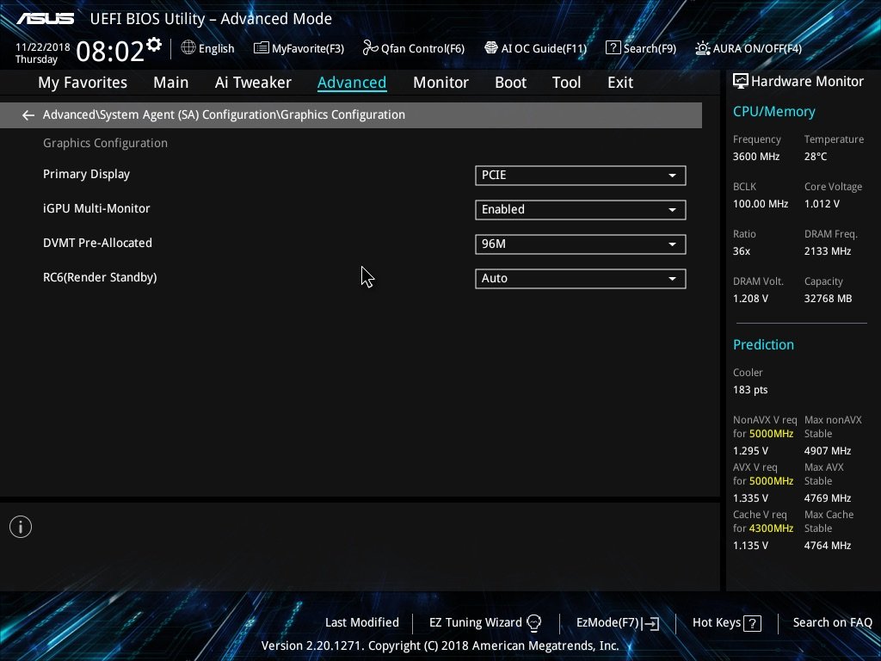
Task: Click Last Modified button
Action: (362, 623)
